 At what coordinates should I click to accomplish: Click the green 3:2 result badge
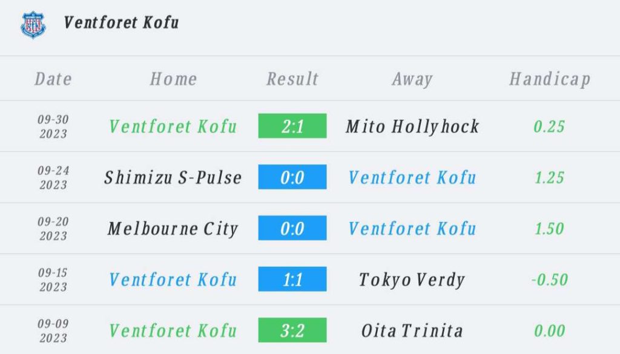pos(292,330)
